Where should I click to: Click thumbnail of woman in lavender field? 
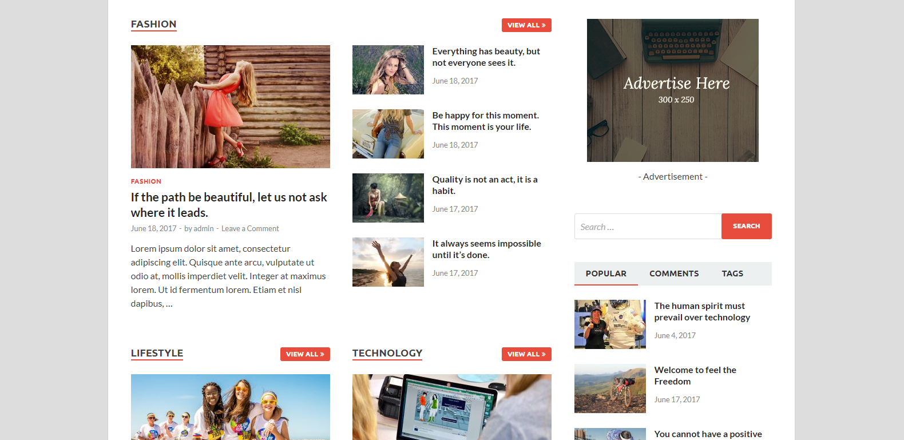[388, 70]
